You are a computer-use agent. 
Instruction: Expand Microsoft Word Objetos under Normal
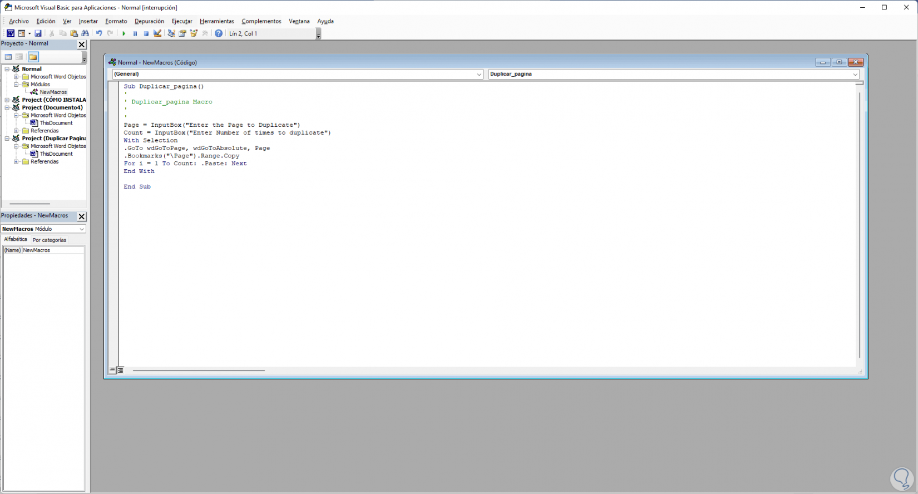pos(16,77)
